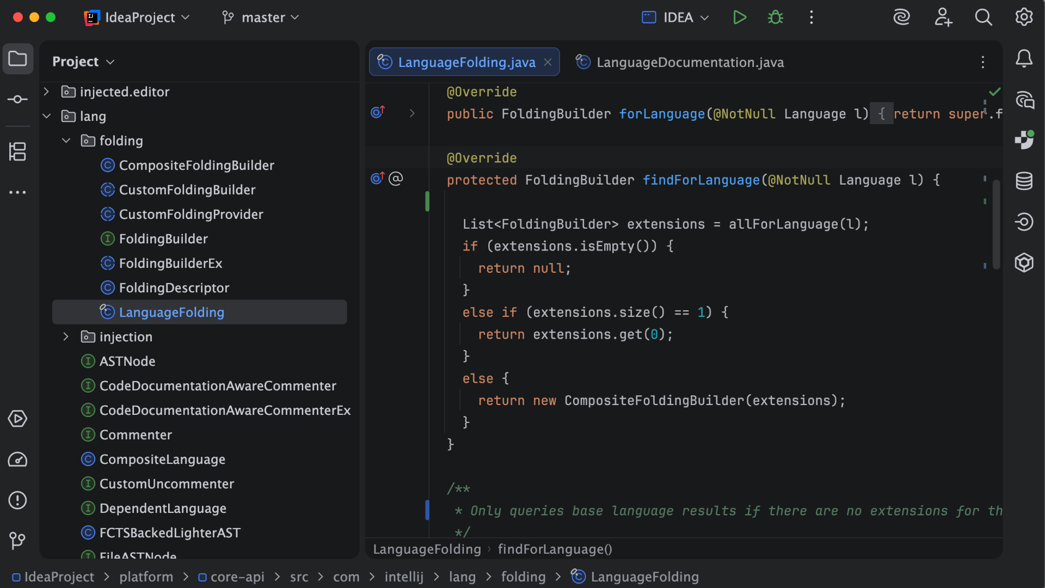The height and width of the screenshot is (588, 1045).
Task: Open the Notifications bell panel
Action: (1025, 59)
